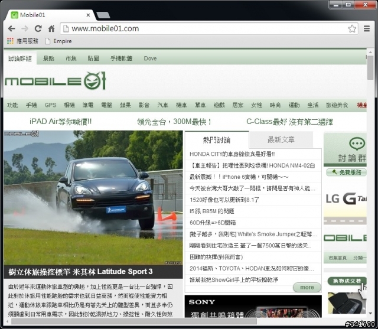Select the Dove top tab
The height and width of the screenshot is (329, 378).
pos(150,58)
